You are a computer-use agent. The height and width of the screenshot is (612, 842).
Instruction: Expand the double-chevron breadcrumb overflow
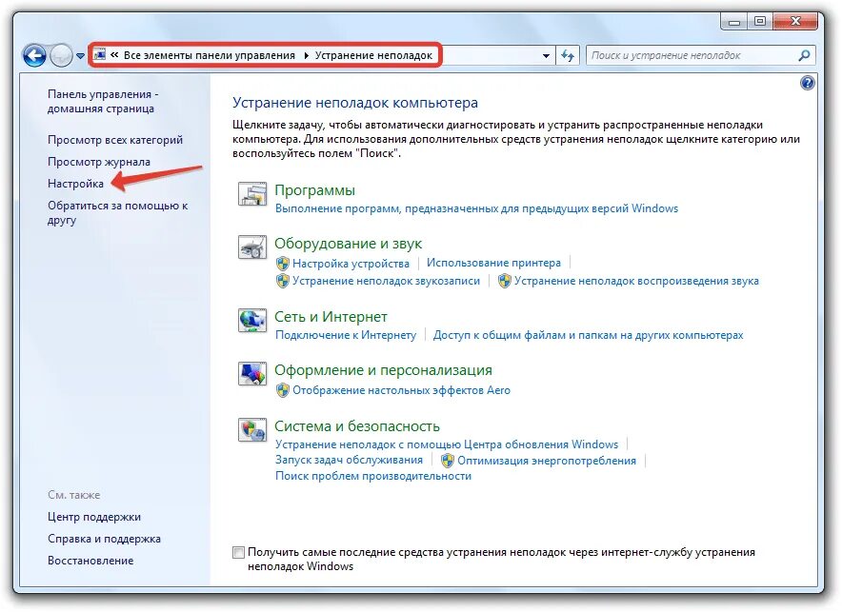114,54
